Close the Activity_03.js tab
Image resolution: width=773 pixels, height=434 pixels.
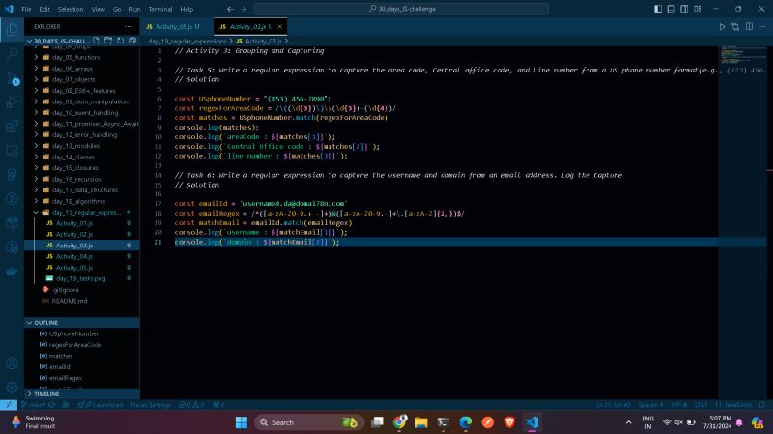(x=280, y=27)
